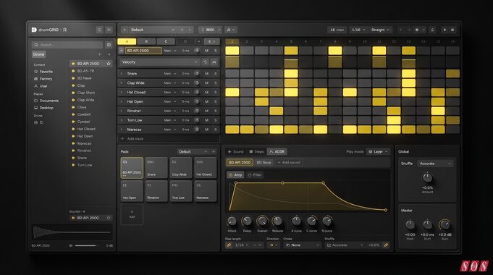Open the Choke None dropdown

click(302, 245)
